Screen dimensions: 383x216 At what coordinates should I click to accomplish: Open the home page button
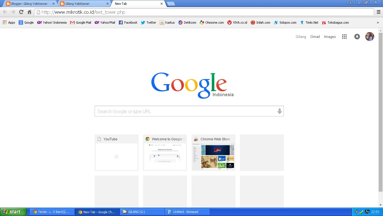tap(29, 12)
